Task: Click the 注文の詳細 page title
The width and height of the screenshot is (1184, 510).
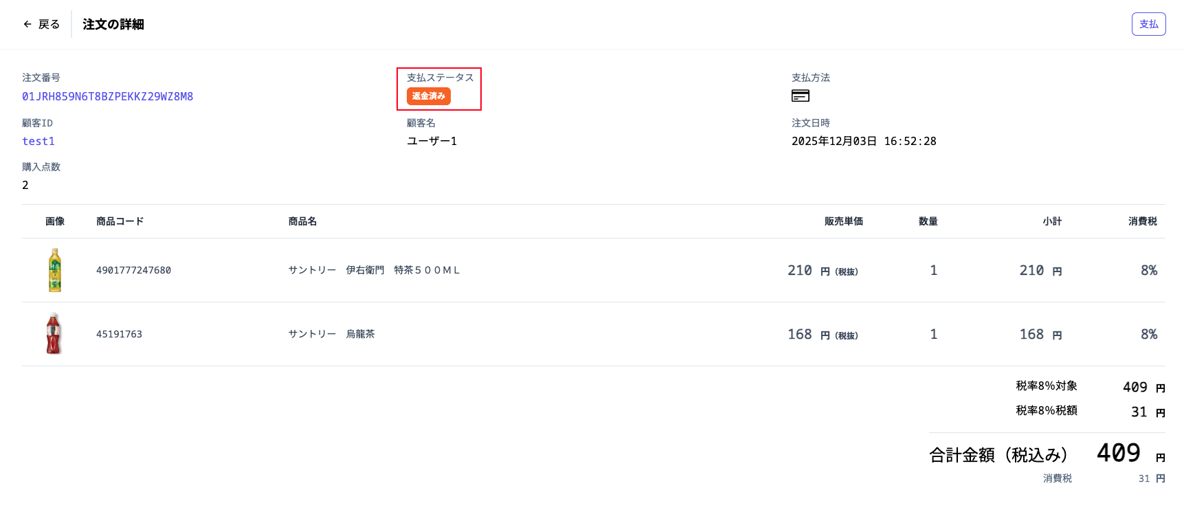Action: coord(113,24)
